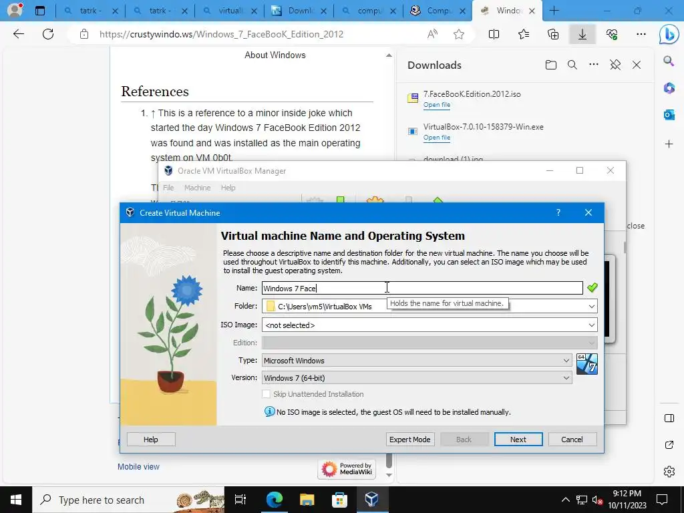Open Windows Start button
The image size is (684, 513).
[x=16, y=500]
